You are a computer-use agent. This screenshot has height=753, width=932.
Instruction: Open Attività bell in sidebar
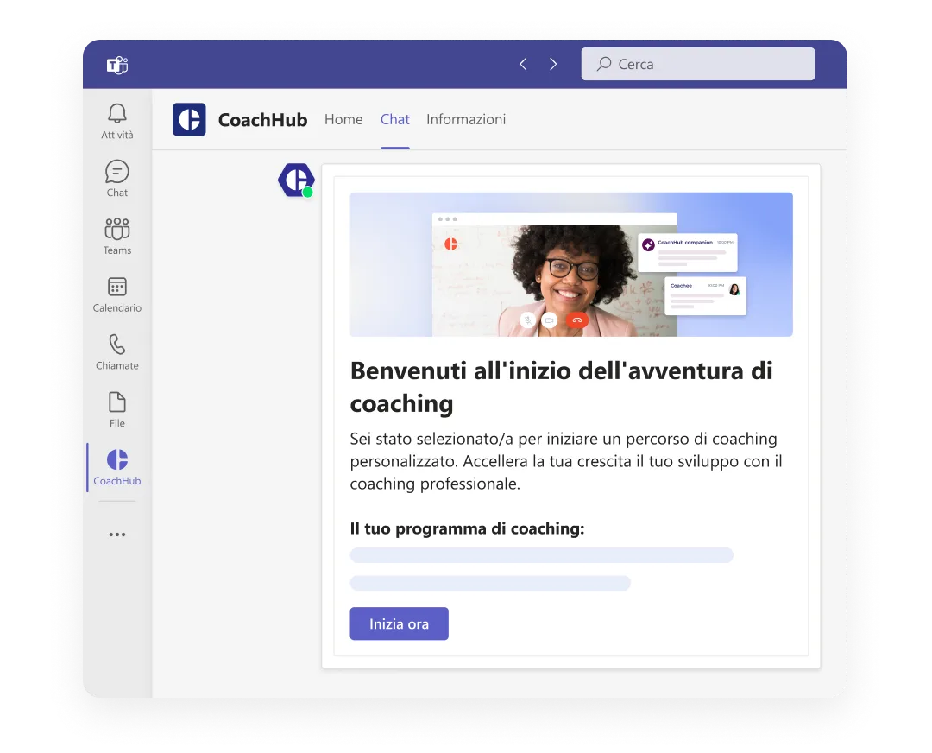coord(117,122)
